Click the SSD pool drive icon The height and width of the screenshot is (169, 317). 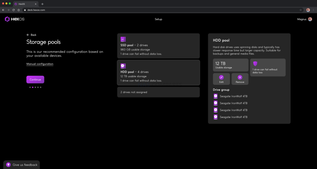[123, 39]
